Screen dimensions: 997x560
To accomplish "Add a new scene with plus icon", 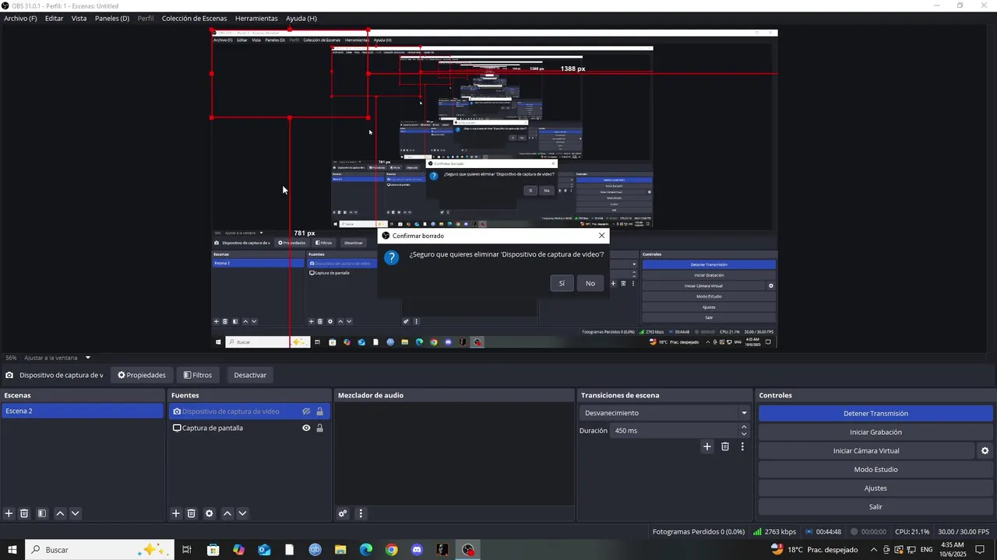I will (9, 513).
